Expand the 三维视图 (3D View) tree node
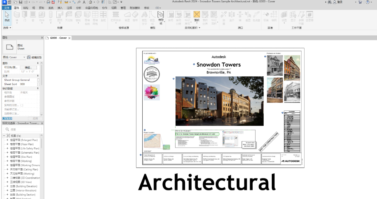 pos(7,182)
